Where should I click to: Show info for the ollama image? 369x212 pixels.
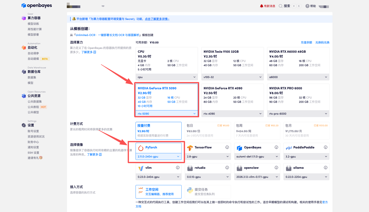tap(326, 168)
